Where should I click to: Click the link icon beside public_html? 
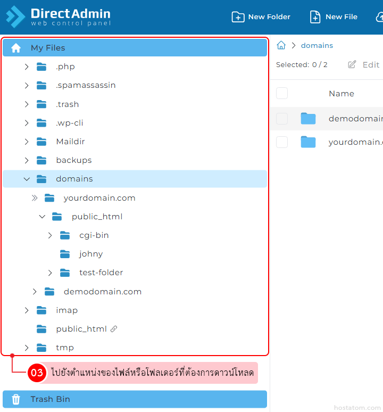113,329
